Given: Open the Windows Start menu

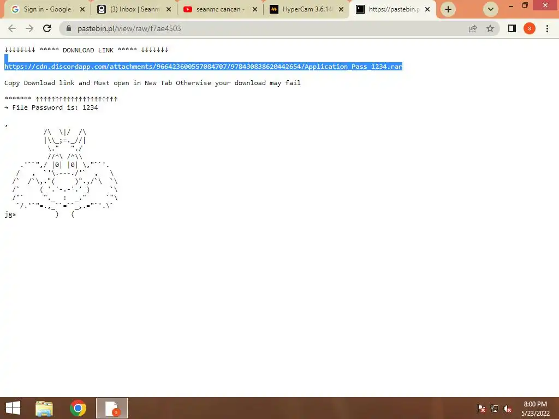Looking at the screenshot, I should pos(13,408).
